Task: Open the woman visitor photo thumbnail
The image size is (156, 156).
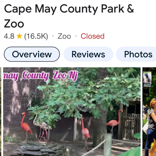Action: pyautogui.click(x=149, y=112)
